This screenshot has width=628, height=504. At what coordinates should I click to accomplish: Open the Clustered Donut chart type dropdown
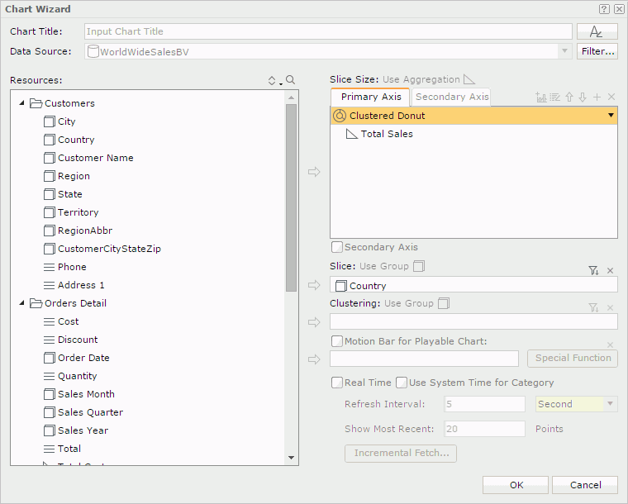[611, 116]
